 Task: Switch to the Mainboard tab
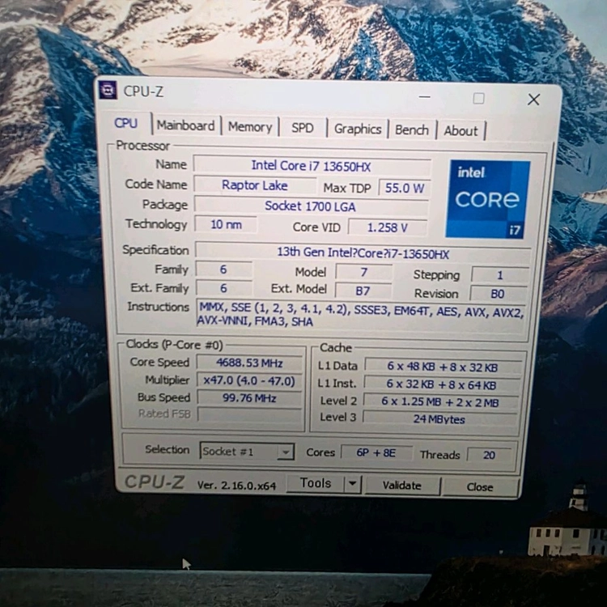pos(186,125)
